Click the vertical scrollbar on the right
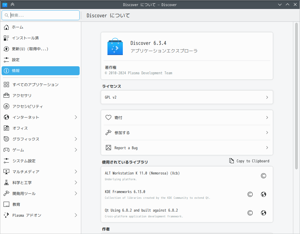 [296, 96]
